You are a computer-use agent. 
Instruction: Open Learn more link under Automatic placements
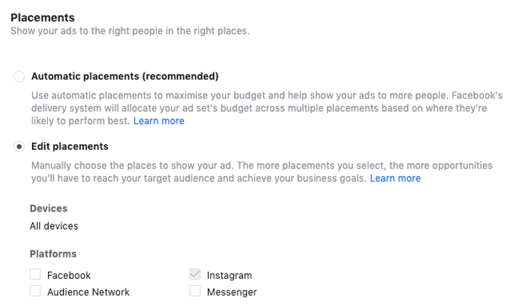tap(159, 121)
